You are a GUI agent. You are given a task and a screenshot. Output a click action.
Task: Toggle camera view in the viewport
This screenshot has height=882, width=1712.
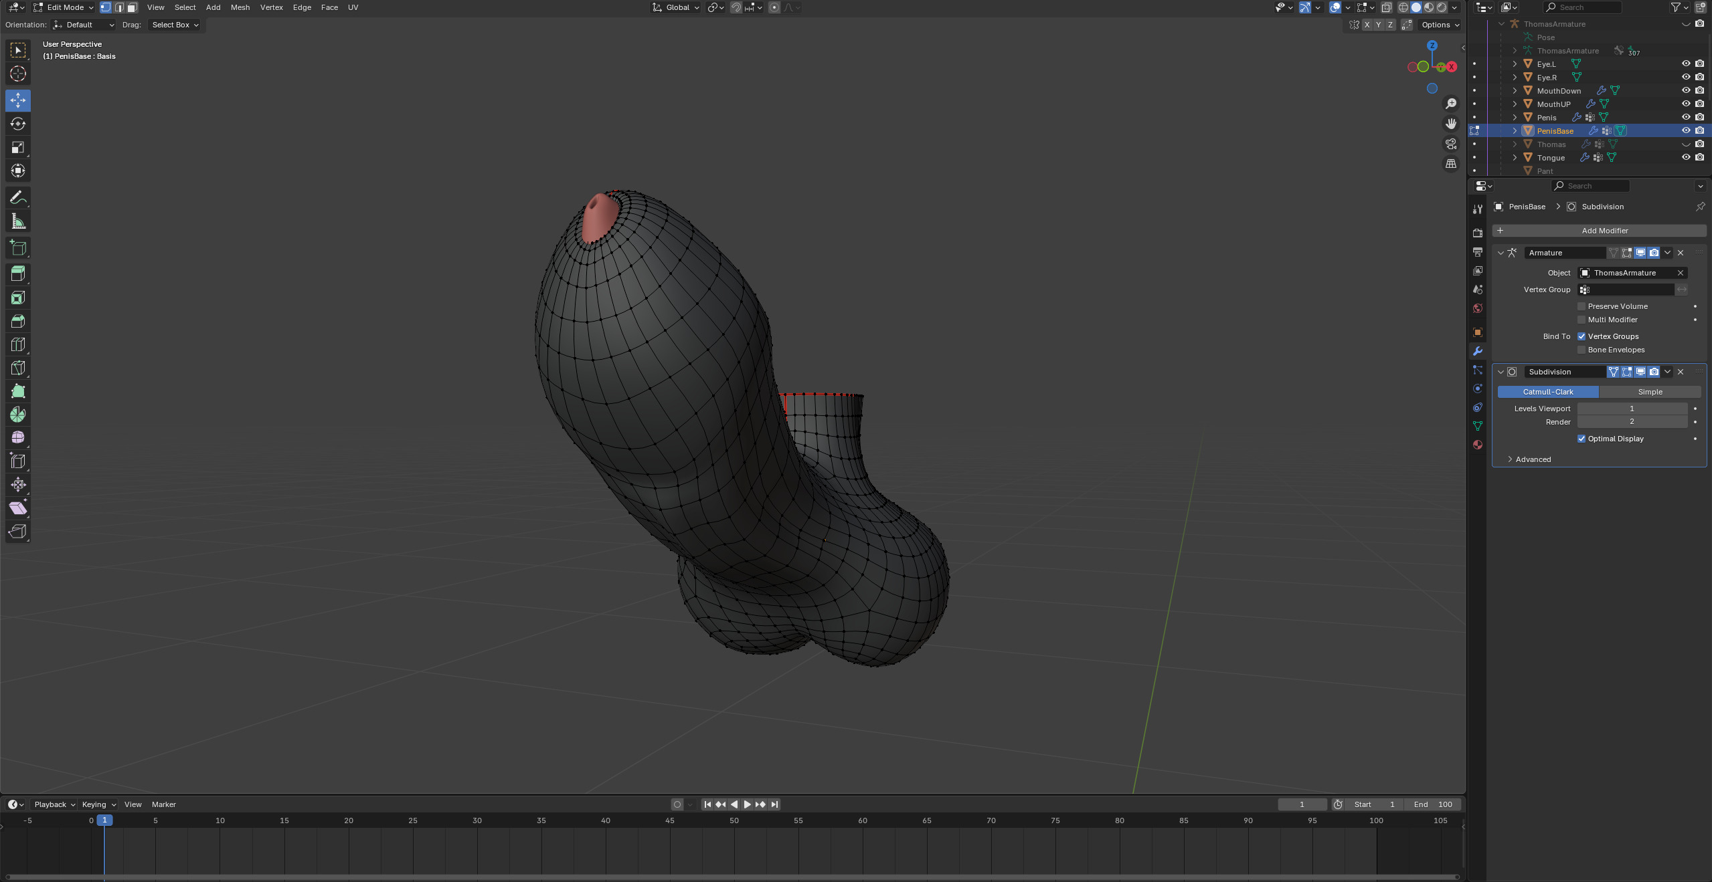coord(1450,144)
